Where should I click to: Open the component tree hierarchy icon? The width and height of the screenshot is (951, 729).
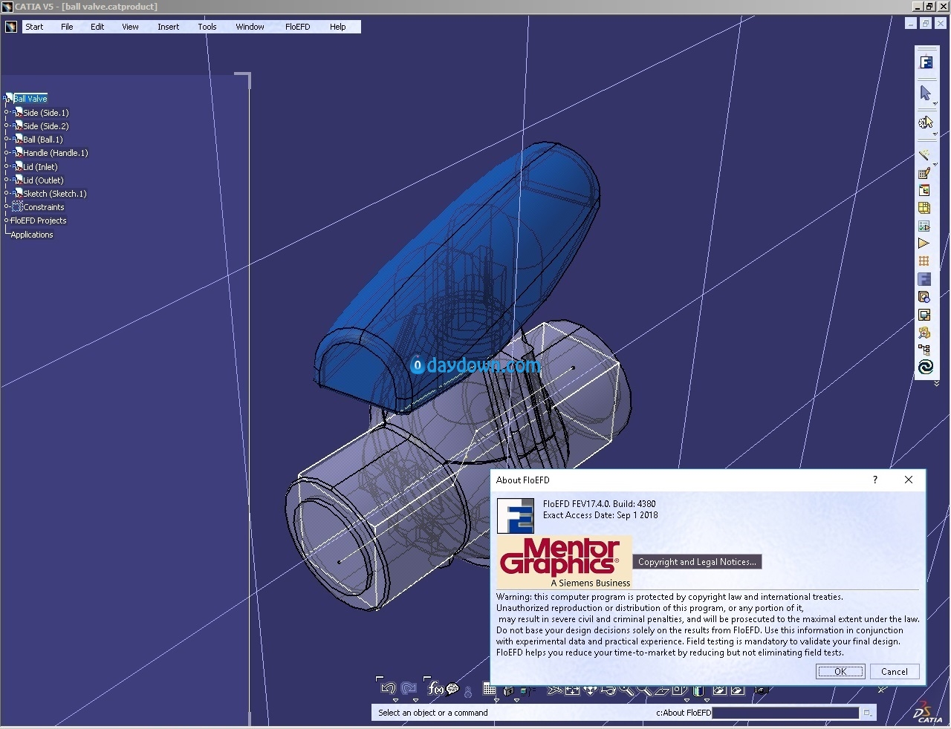[x=924, y=350]
